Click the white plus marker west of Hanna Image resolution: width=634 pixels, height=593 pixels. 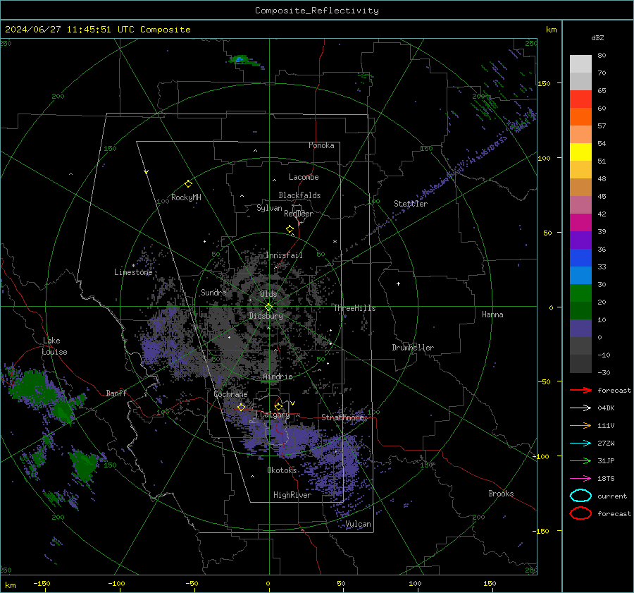(x=398, y=283)
